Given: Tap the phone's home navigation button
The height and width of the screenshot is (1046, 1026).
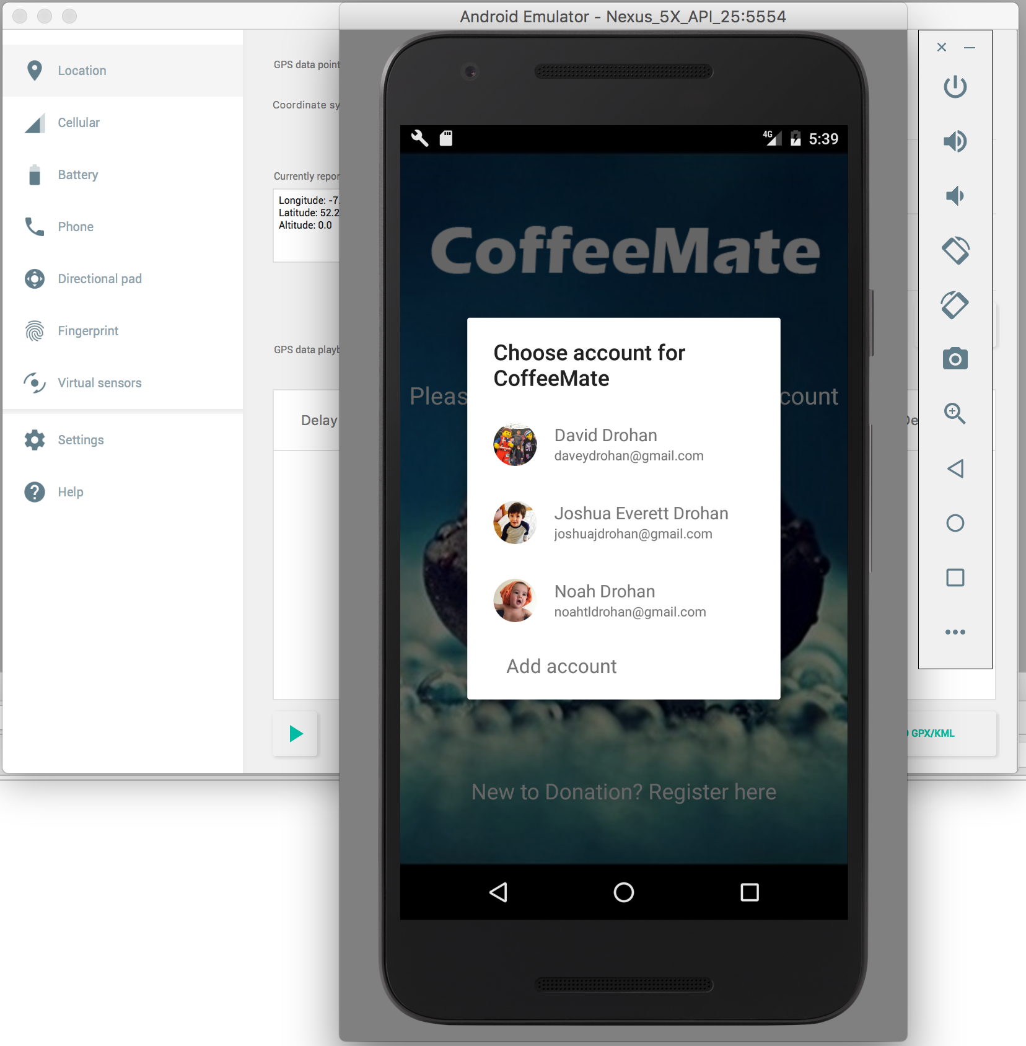Looking at the screenshot, I should [623, 892].
